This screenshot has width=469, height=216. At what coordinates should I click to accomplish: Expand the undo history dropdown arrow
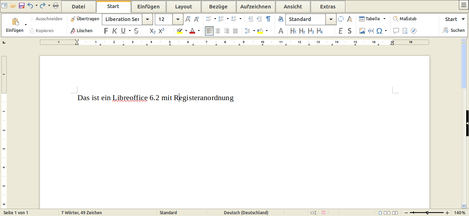pyautogui.click(x=36, y=6)
